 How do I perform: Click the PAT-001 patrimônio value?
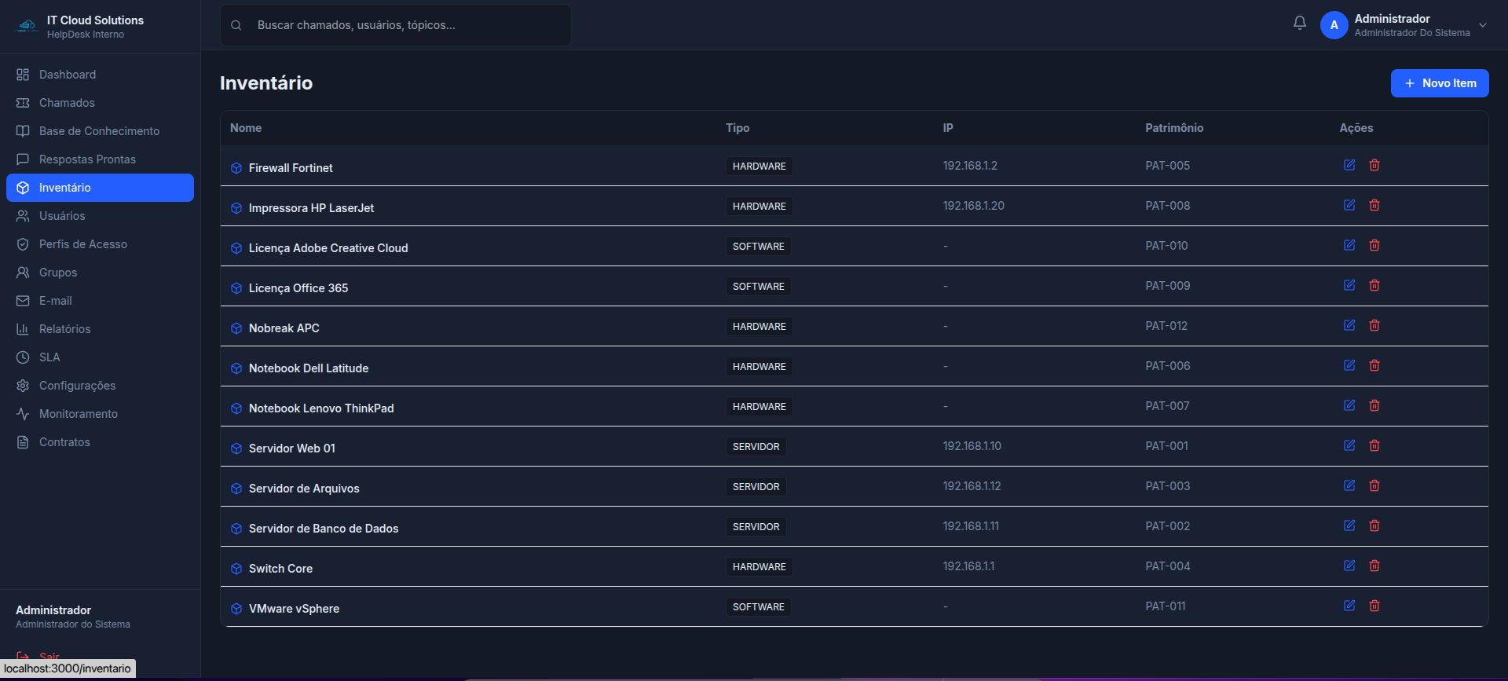tap(1166, 446)
